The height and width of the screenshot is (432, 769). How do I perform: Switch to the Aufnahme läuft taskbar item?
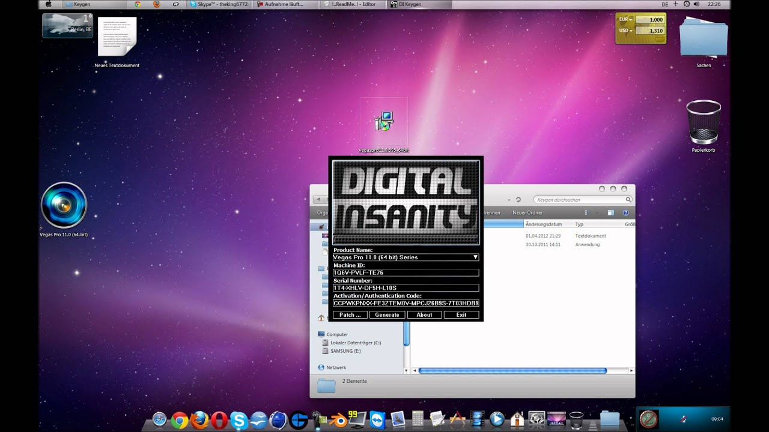(x=286, y=4)
